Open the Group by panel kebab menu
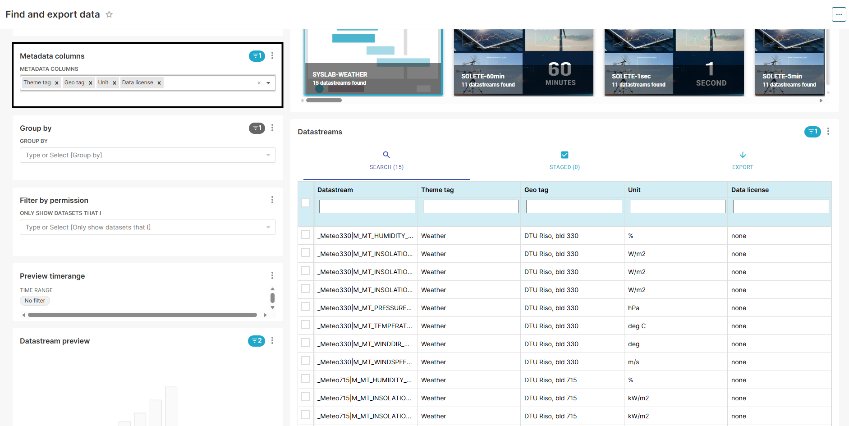This screenshot has width=849, height=426. click(x=272, y=128)
